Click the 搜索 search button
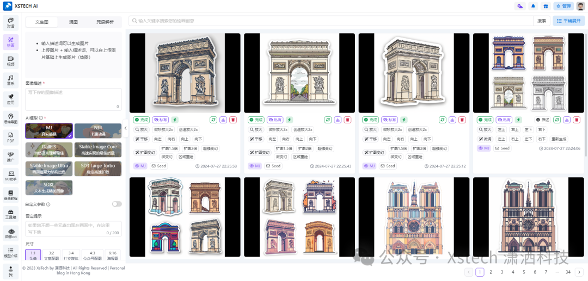 click(542, 21)
